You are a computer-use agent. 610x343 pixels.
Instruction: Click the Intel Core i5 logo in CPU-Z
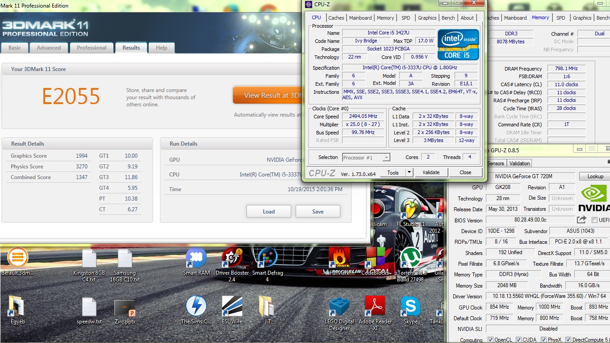[x=459, y=45]
